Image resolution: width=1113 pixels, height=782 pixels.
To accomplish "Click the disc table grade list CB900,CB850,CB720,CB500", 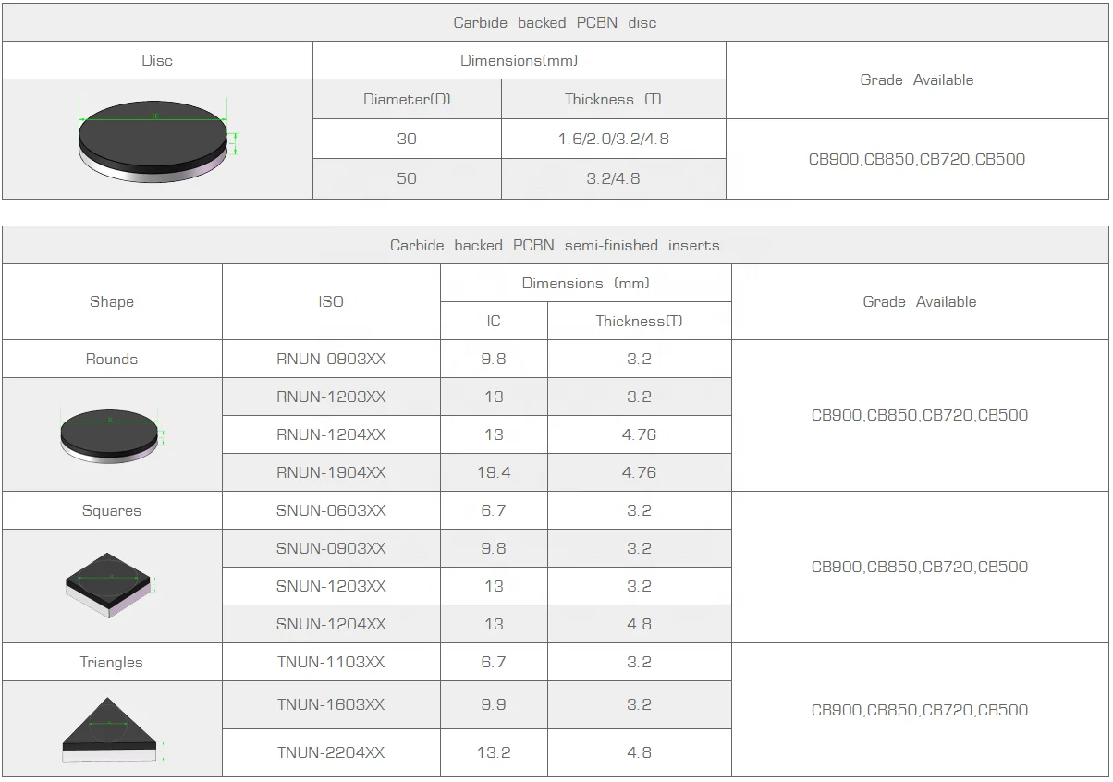I will pos(917,159).
